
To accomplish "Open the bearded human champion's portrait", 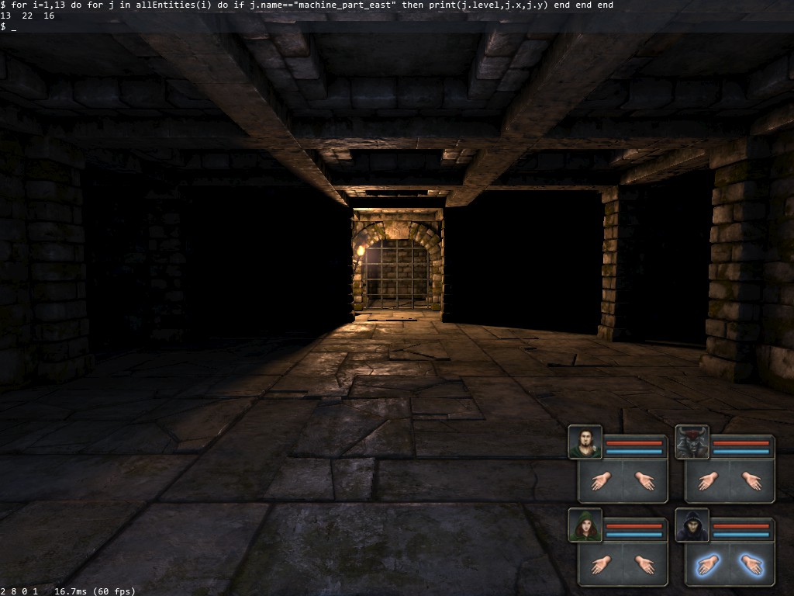I will click(x=585, y=442).
